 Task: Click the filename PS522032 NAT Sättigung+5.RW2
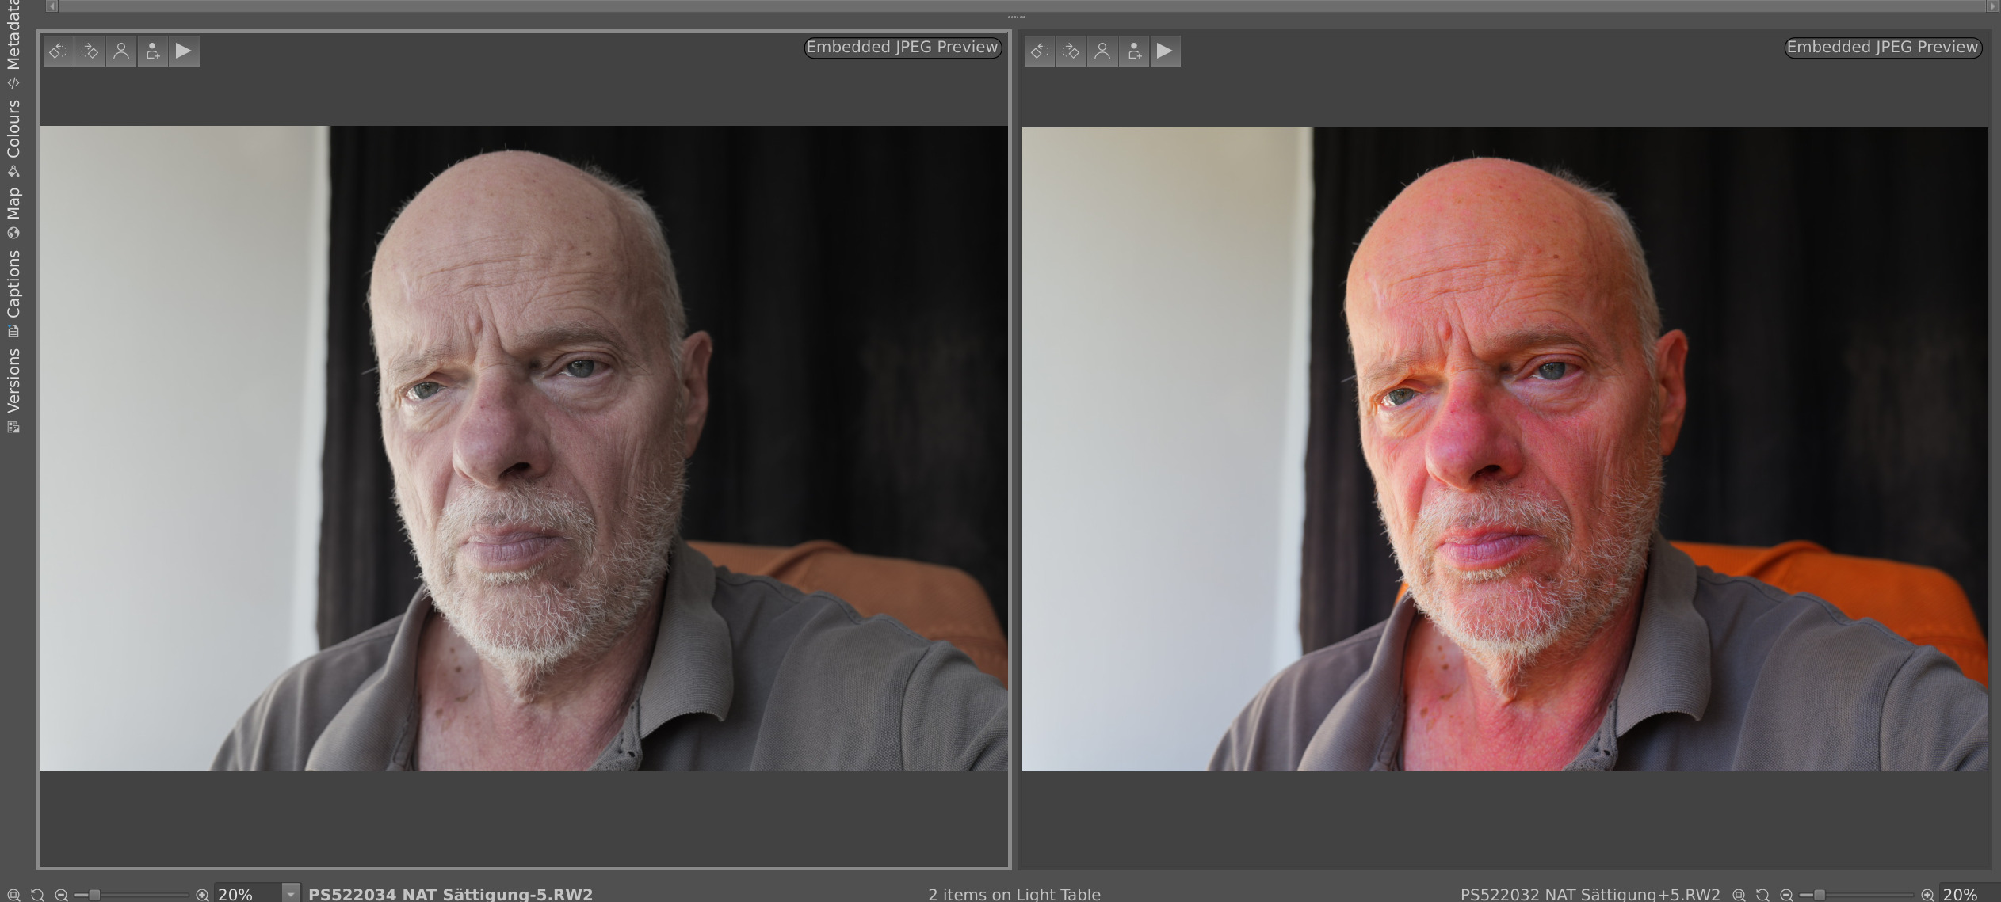tap(1590, 894)
